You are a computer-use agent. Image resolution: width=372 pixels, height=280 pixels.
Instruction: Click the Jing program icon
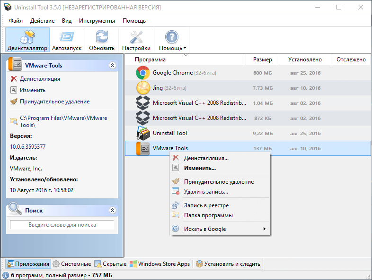(x=143, y=88)
